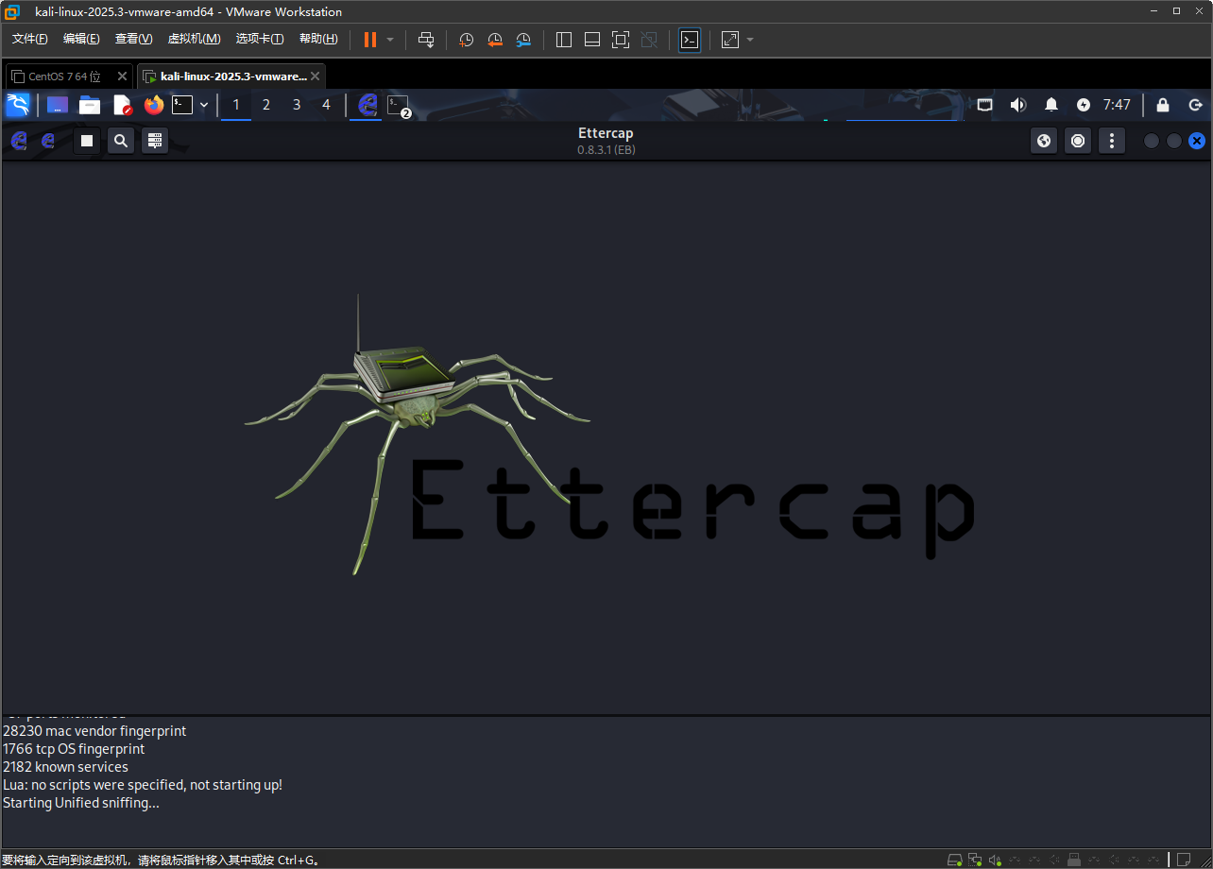The image size is (1213, 869).
Task: Stop MITM attacks with the octagon icon
Action: [x=1078, y=141]
